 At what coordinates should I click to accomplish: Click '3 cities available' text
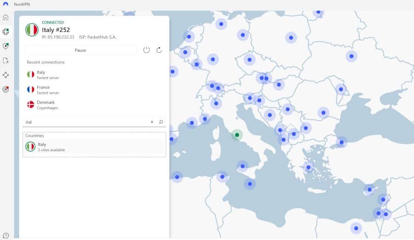51,150
